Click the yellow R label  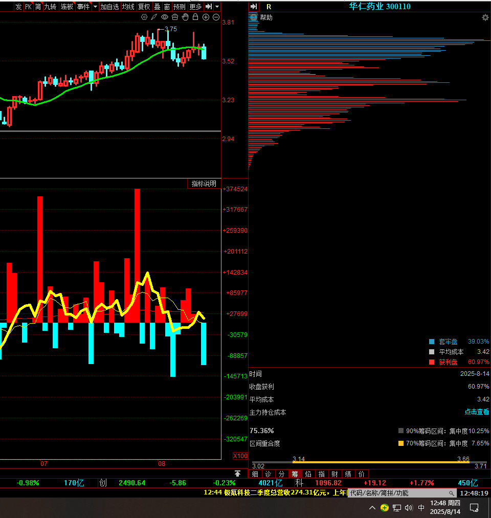click(x=269, y=7)
